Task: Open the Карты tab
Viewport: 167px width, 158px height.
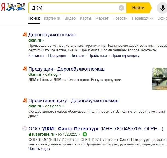Action: click(85, 18)
